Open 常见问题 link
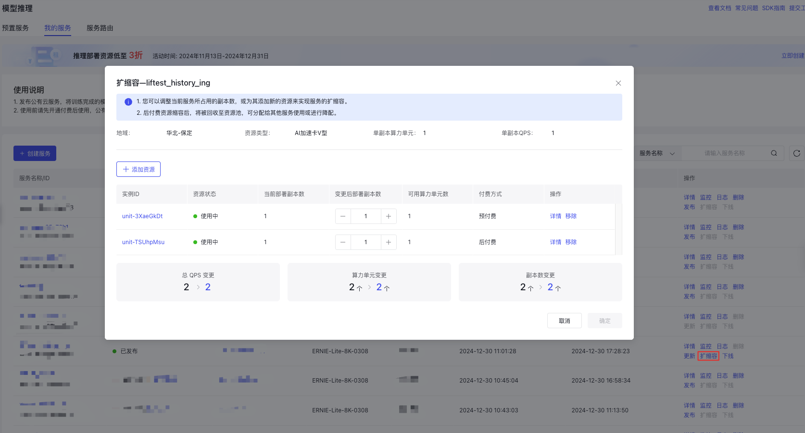This screenshot has height=433, width=805. 746,8
